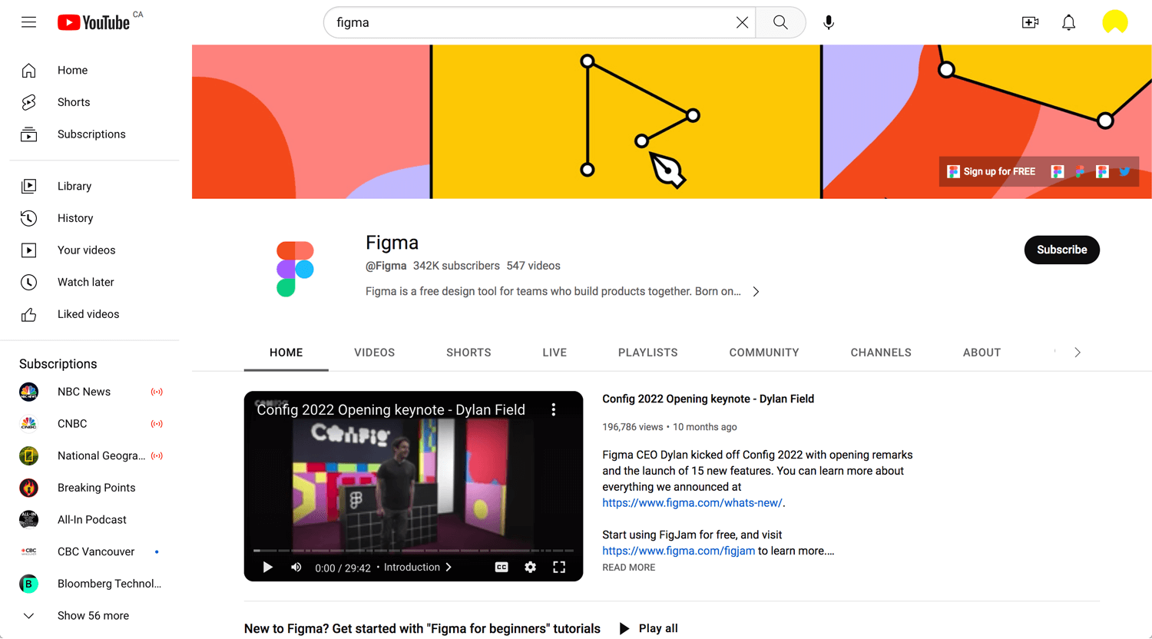
Task: Expand the channel description chevron
Action: click(756, 292)
